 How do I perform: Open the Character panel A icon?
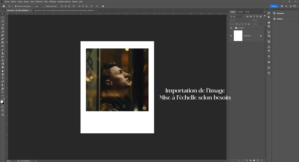(269, 47)
